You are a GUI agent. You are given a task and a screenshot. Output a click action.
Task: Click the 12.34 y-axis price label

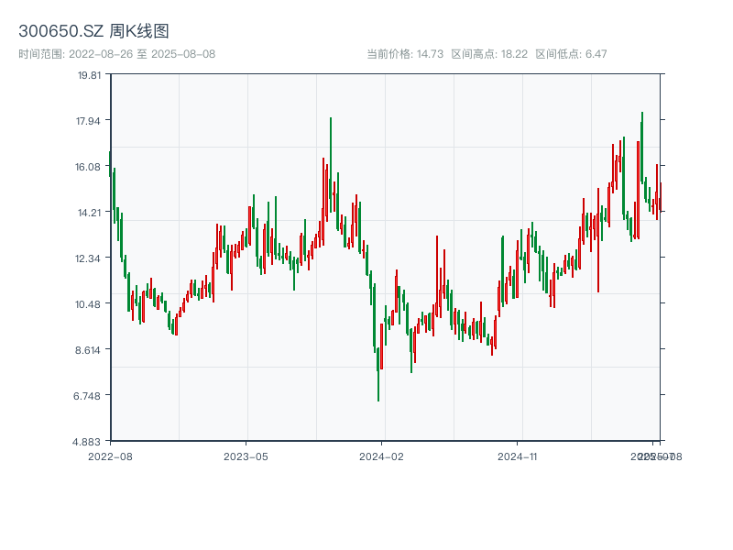click(x=90, y=258)
